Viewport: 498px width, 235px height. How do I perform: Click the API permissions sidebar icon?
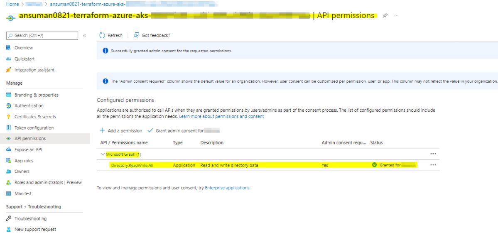pos(9,139)
